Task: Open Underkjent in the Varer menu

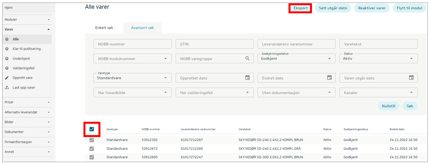Action: (21, 58)
